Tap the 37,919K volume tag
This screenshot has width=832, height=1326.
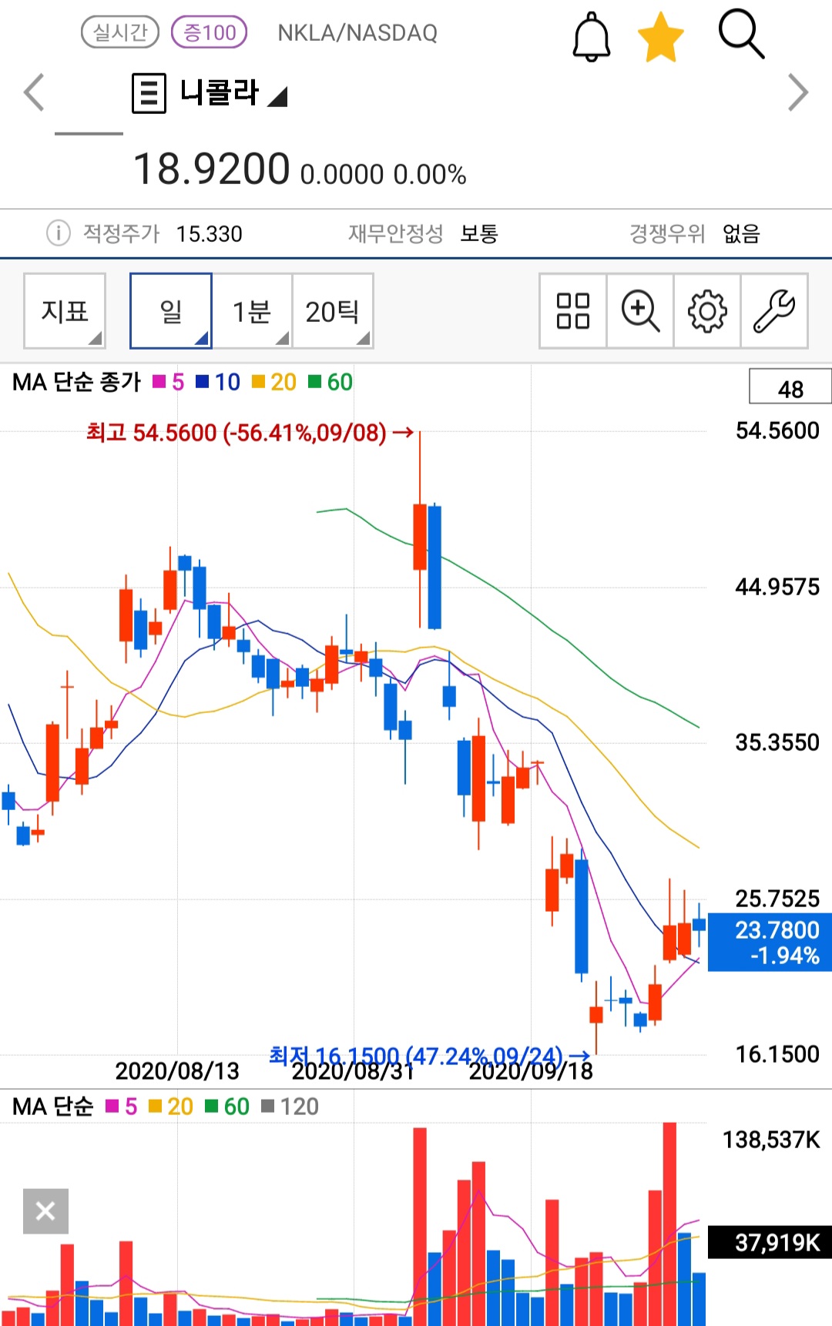770,1242
